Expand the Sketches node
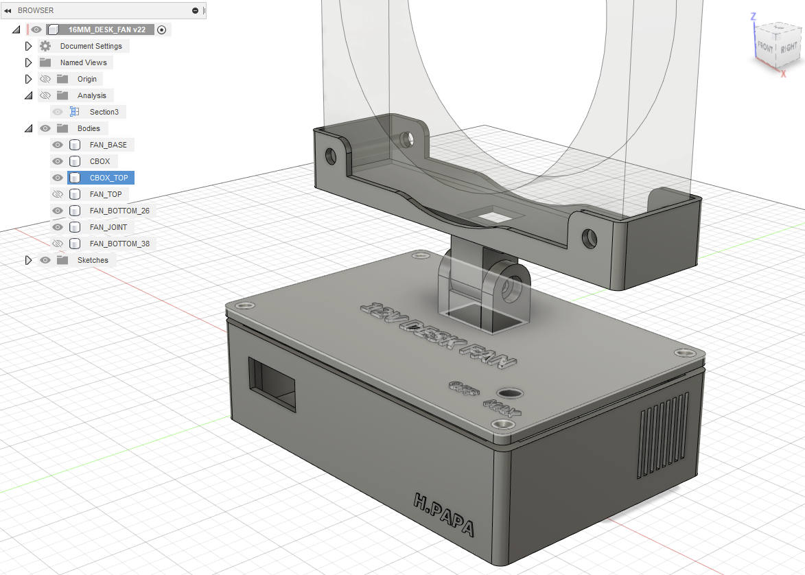Viewport: 805px width, 575px height. pyautogui.click(x=28, y=260)
